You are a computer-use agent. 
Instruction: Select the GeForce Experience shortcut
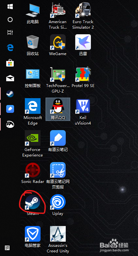[x=33, y=144]
